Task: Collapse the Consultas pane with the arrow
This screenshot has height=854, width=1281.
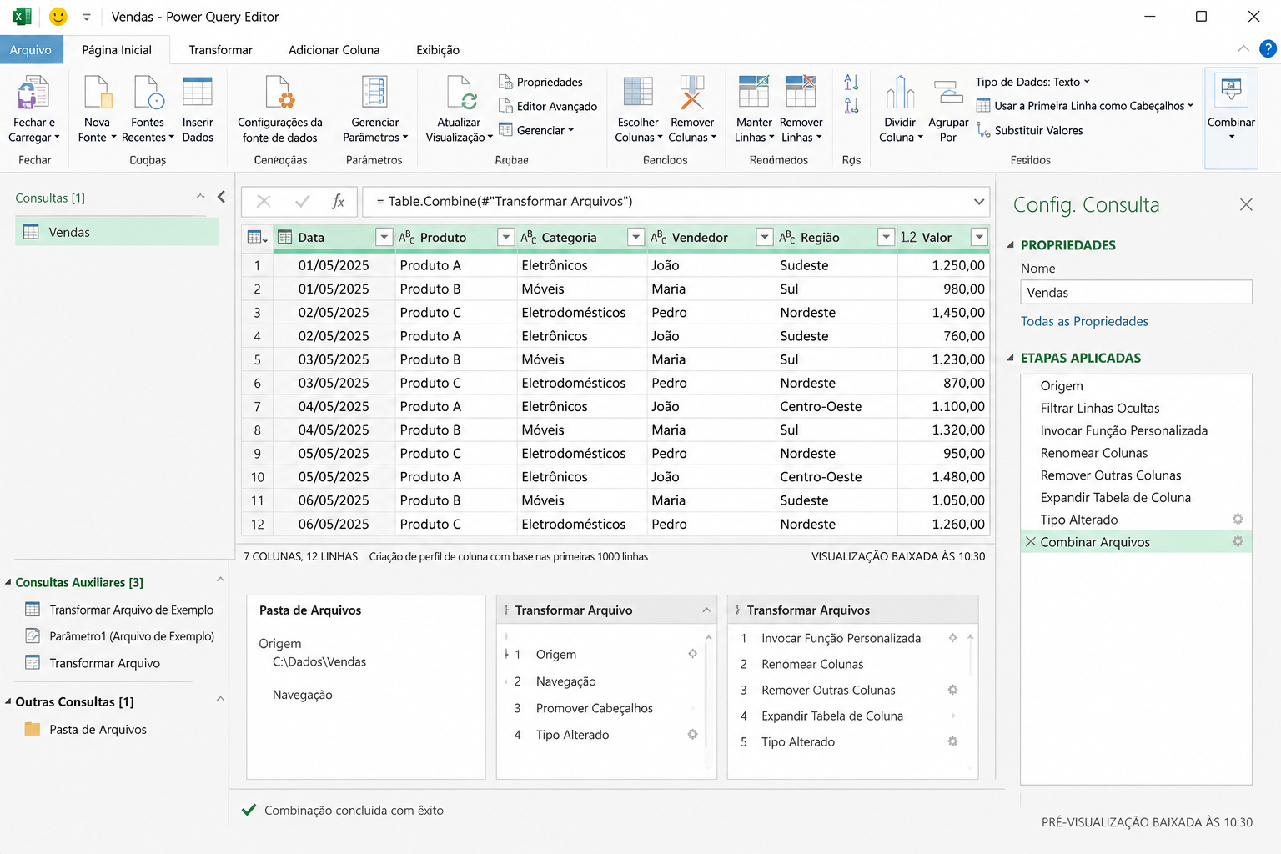Action: coord(221,197)
